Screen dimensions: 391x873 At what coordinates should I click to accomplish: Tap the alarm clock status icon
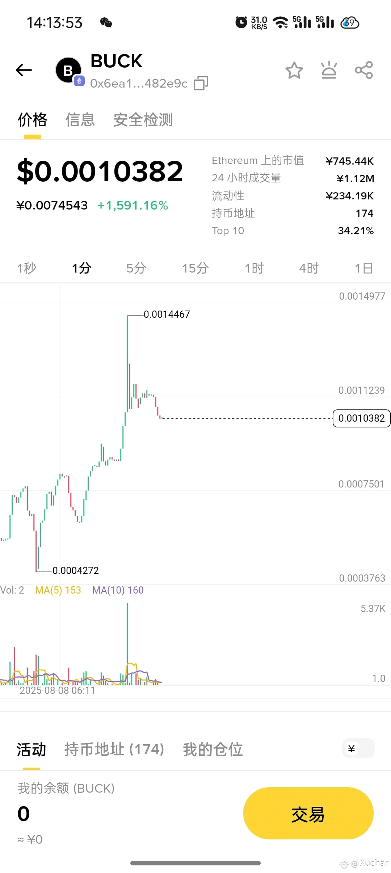(241, 22)
